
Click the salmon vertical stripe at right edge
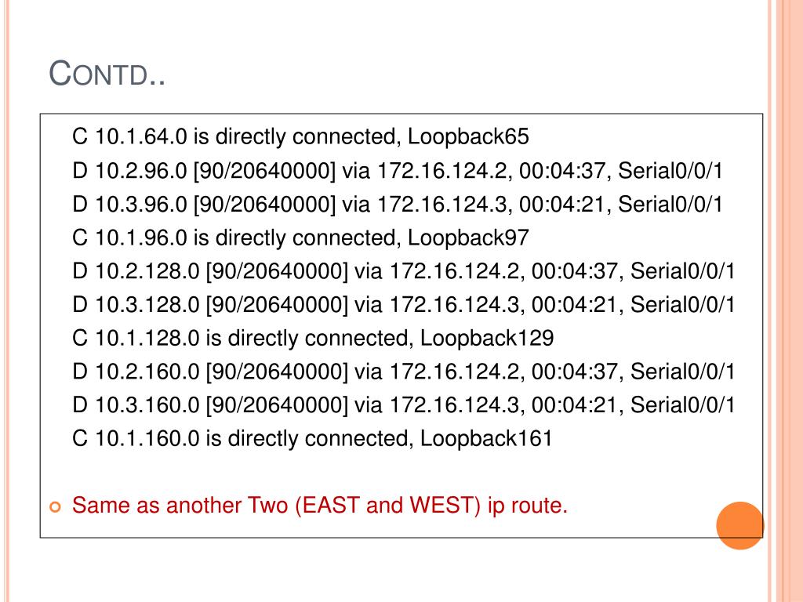(786, 301)
